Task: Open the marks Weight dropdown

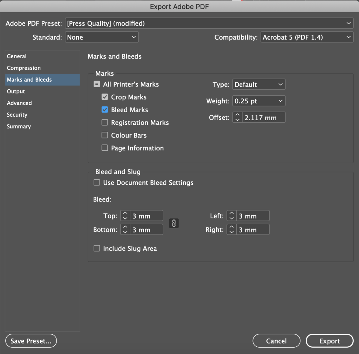Action: [259, 101]
